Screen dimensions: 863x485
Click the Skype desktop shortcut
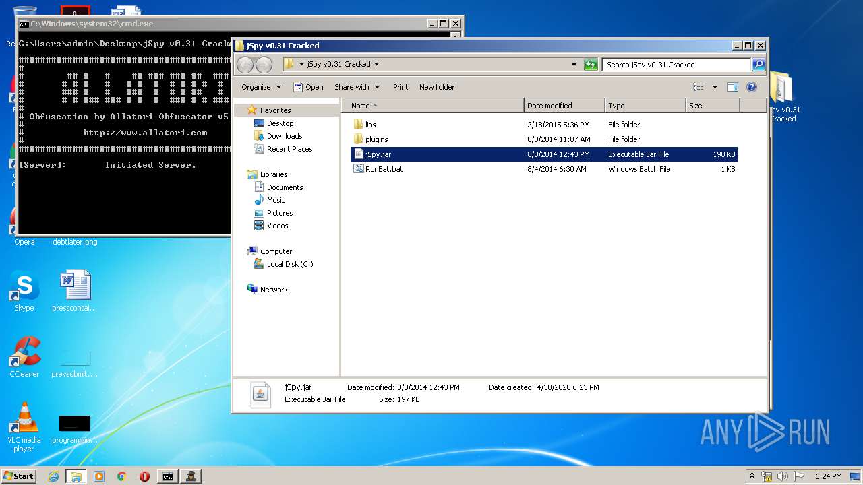24,291
